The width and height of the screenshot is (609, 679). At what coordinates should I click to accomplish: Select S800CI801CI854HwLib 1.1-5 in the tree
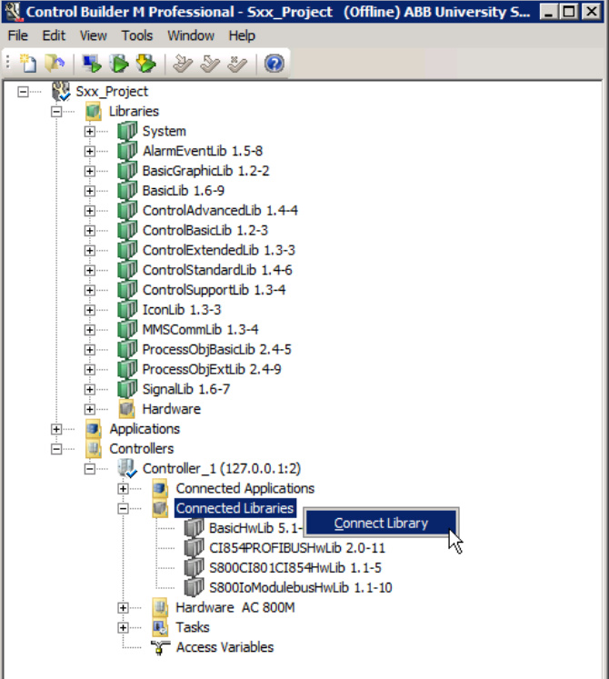tap(295, 568)
